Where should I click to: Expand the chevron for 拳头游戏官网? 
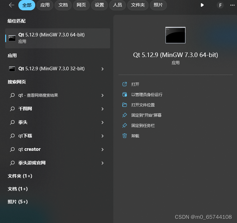(102, 163)
